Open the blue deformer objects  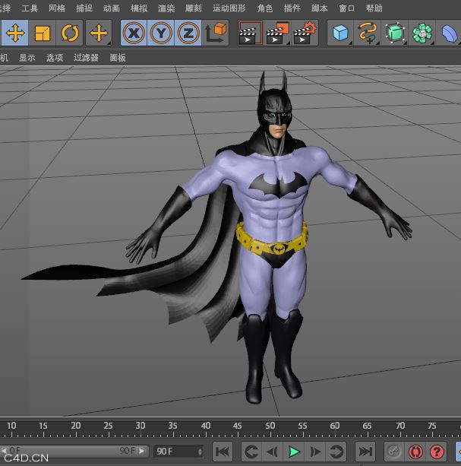click(x=449, y=33)
